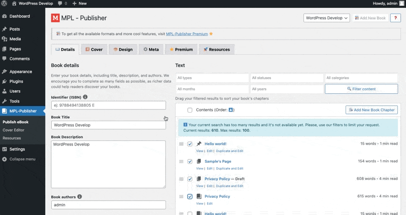Switch to the Cover tab
Screen dimensions: 406x215
94,49
